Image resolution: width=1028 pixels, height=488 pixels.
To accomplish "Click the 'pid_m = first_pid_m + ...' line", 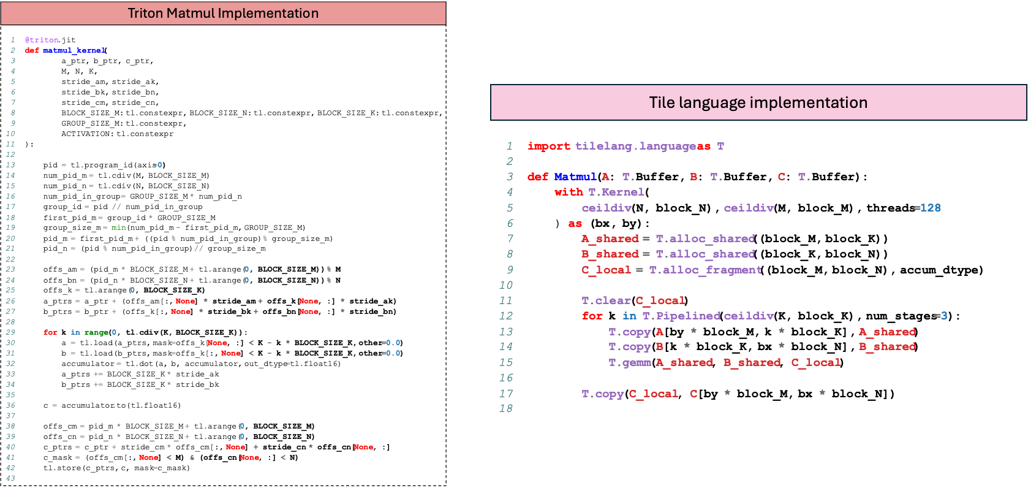I will (188, 238).
